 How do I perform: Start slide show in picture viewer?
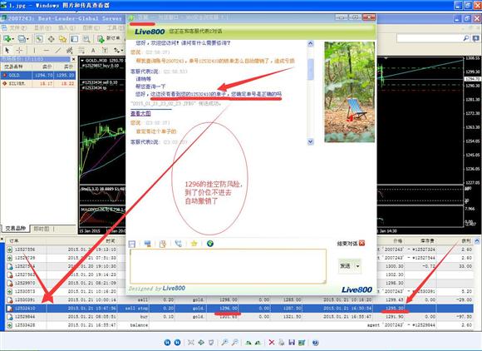(x=211, y=343)
